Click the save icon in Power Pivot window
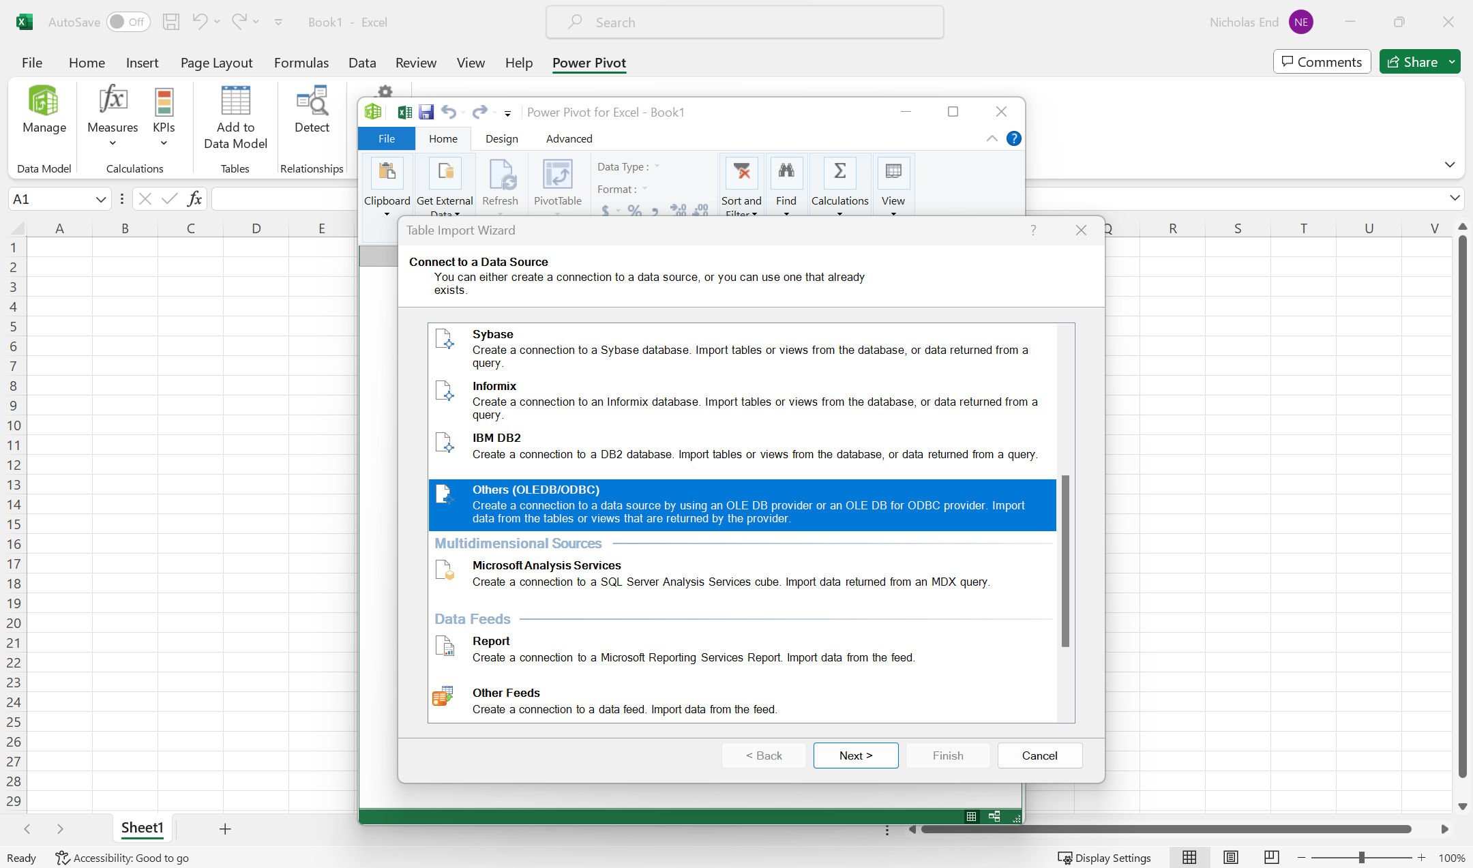The image size is (1473, 868). pyautogui.click(x=426, y=113)
